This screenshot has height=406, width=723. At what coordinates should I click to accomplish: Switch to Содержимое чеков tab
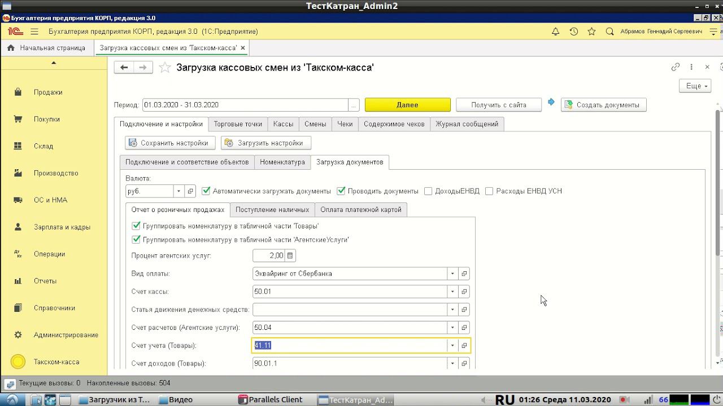pos(394,124)
